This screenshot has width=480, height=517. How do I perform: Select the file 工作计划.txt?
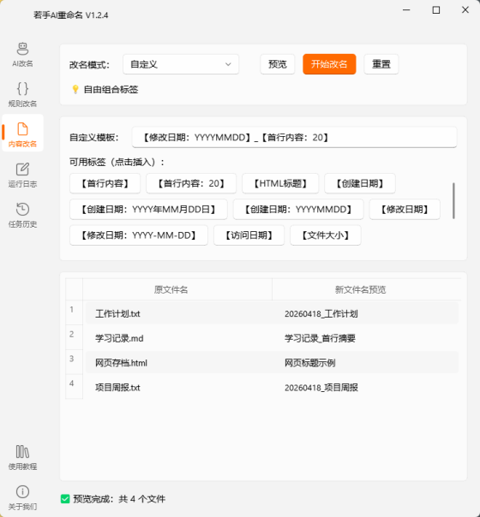(117, 313)
